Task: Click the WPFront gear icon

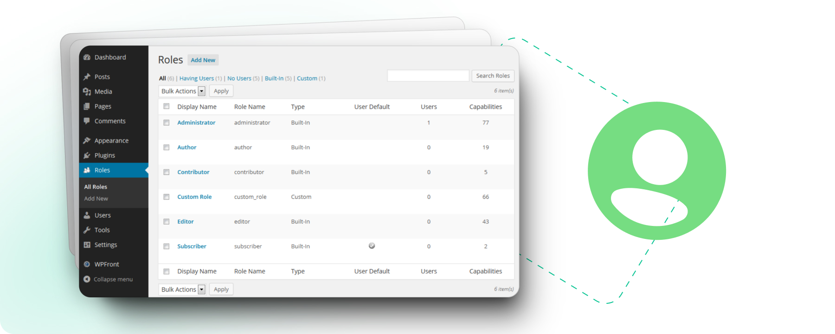Action: click(x=87, y=264)
